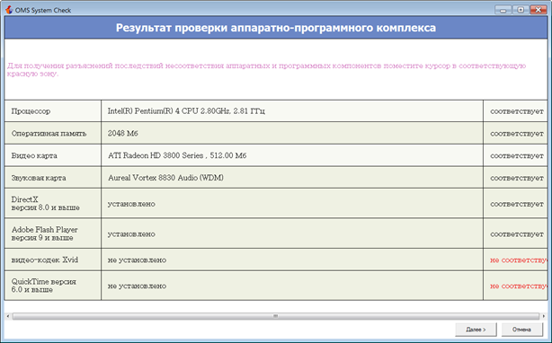Select the Видео карта label
The height and width of the screenshot is (343, 552).
(34, 155)
